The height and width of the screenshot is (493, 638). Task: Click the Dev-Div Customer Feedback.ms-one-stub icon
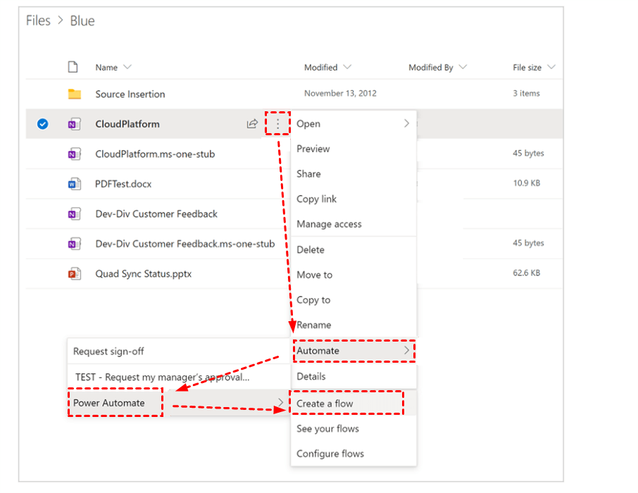[75, 244]
